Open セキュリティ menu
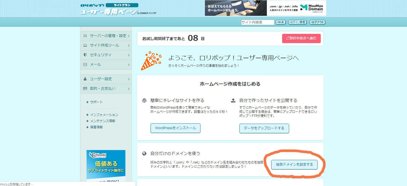This screenshot has width=407, height=186. (x=106, y=55)
